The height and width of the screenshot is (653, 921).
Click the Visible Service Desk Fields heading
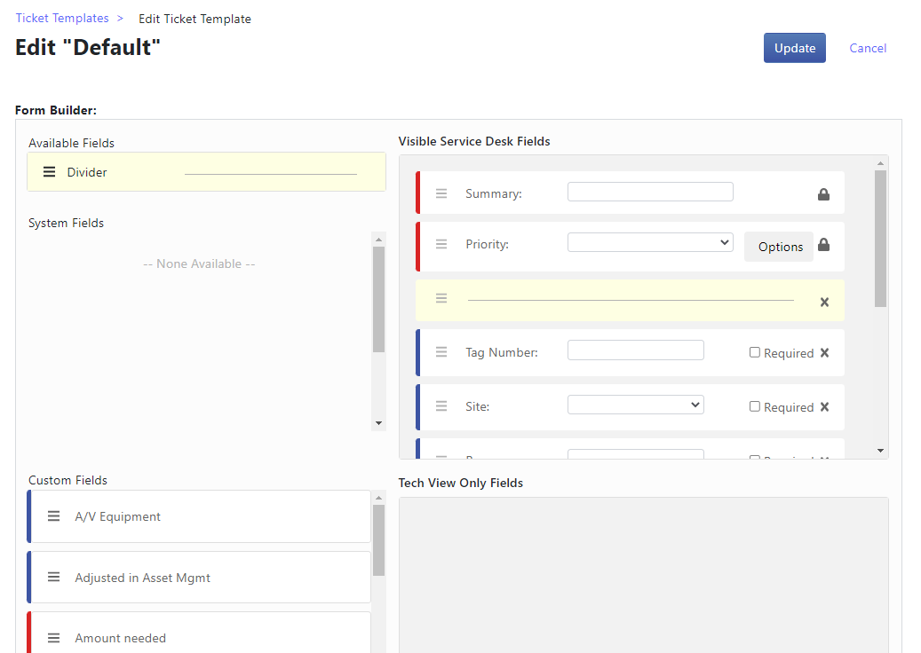coord(474,141)
